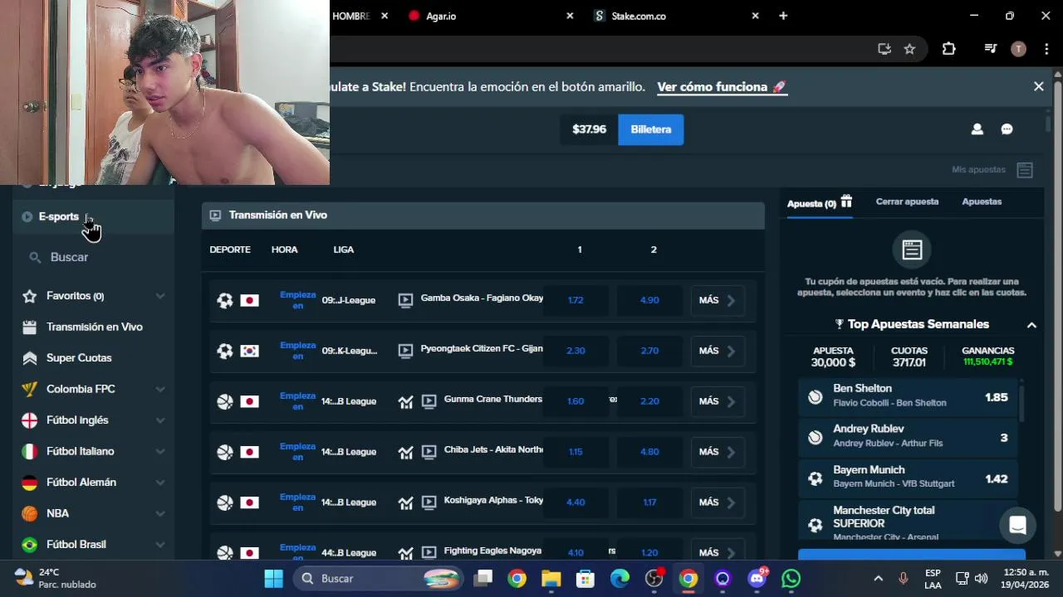Bookmark this page with the star icon

(909, 49)
